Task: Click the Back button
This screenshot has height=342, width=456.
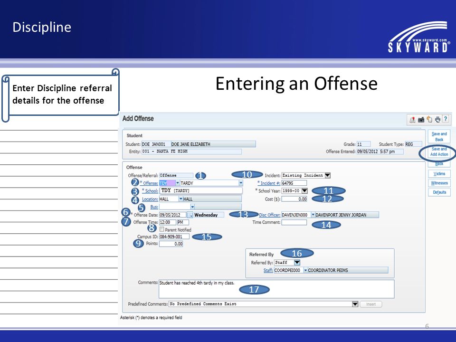Action: click(x=439, y=164)
